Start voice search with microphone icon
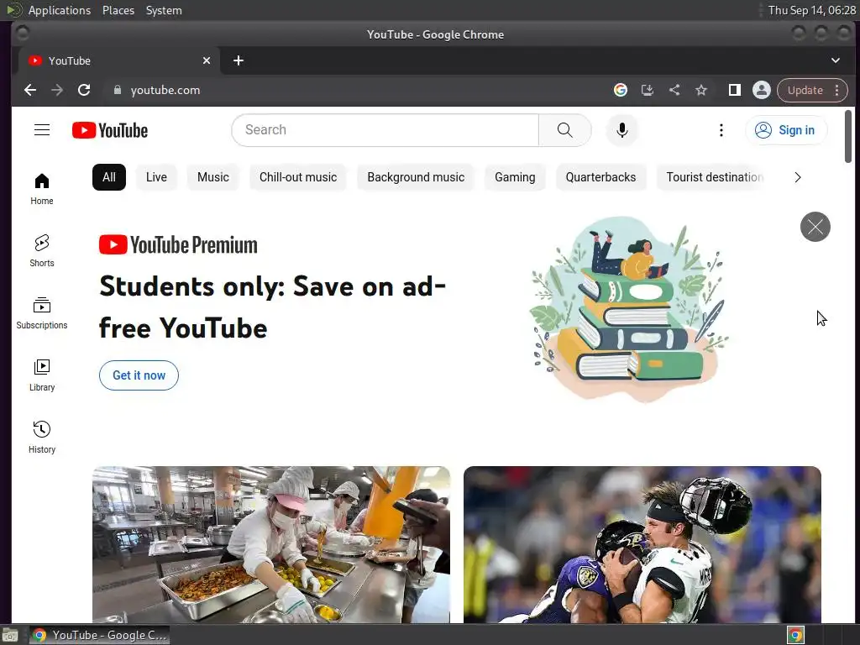The image size is (860, 645). tap(622, 130)
